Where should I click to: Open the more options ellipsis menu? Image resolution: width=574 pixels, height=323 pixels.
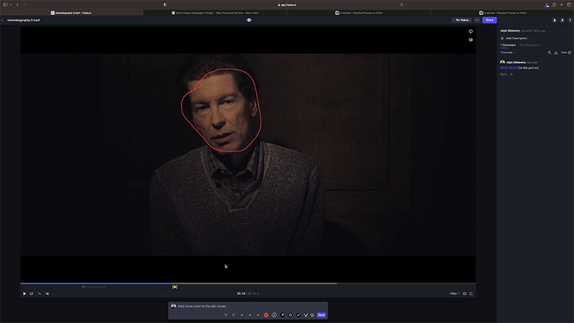click(x=477, y=20)
